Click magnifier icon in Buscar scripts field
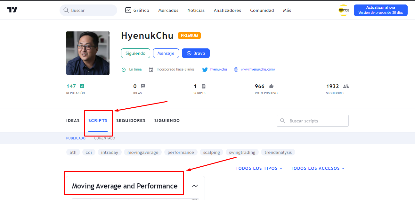 click(x=283, y=121)
